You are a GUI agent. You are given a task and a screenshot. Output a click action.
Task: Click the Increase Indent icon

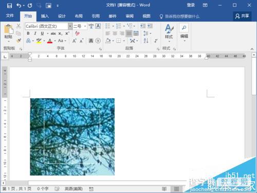tap(150, 26)
